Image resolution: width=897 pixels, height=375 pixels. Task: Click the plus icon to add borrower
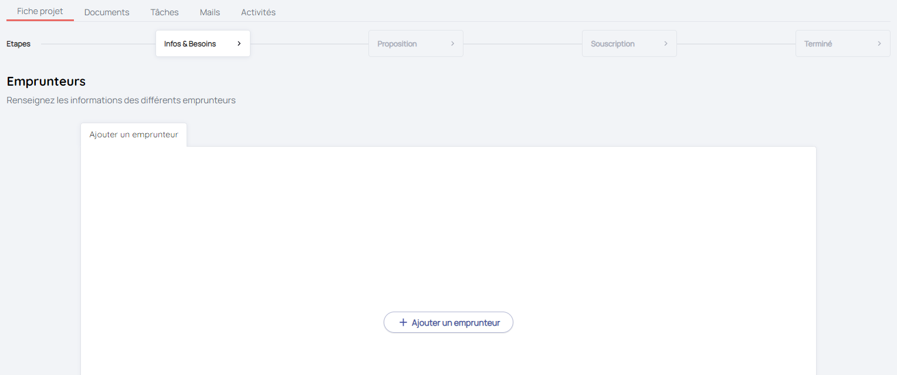point(403,323)
